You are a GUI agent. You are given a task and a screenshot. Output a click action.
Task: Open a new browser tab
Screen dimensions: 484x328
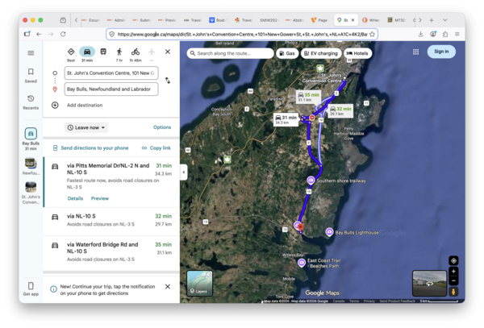pyautogui.click(x=432, y=20)
